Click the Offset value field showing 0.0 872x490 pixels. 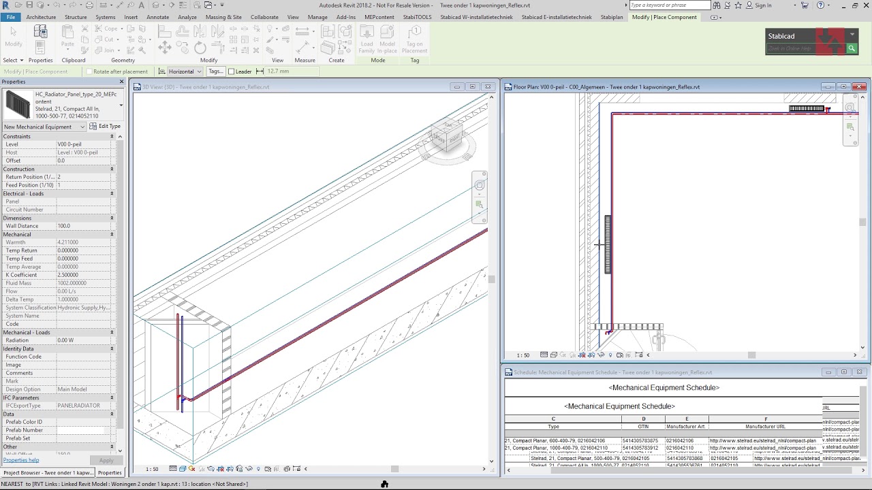[83, 161]
